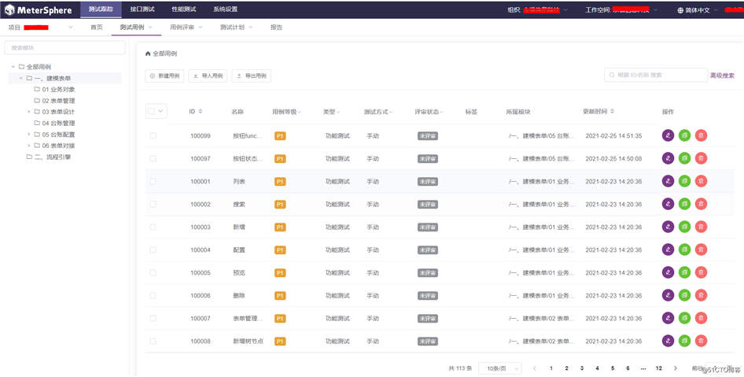744x377 pixels.
Task: Open the 简体中文 language dropdown
Action: 697,10
